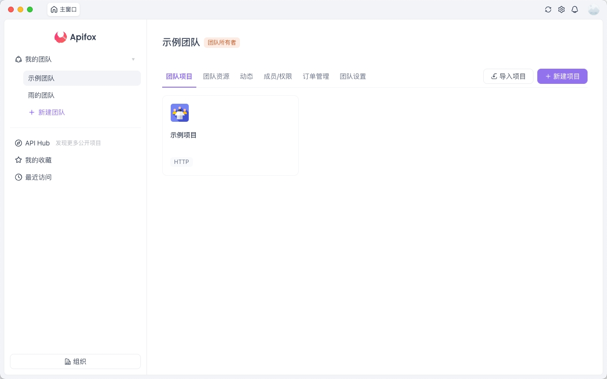The height and width of the screenshot is (379, 607).
Task: Click the Apifox logo
Action: [x=75, y=37]
